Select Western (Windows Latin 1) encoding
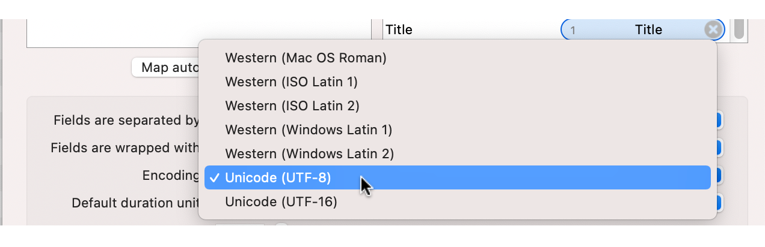The image size is (765, 247). [x=309, y=130]
